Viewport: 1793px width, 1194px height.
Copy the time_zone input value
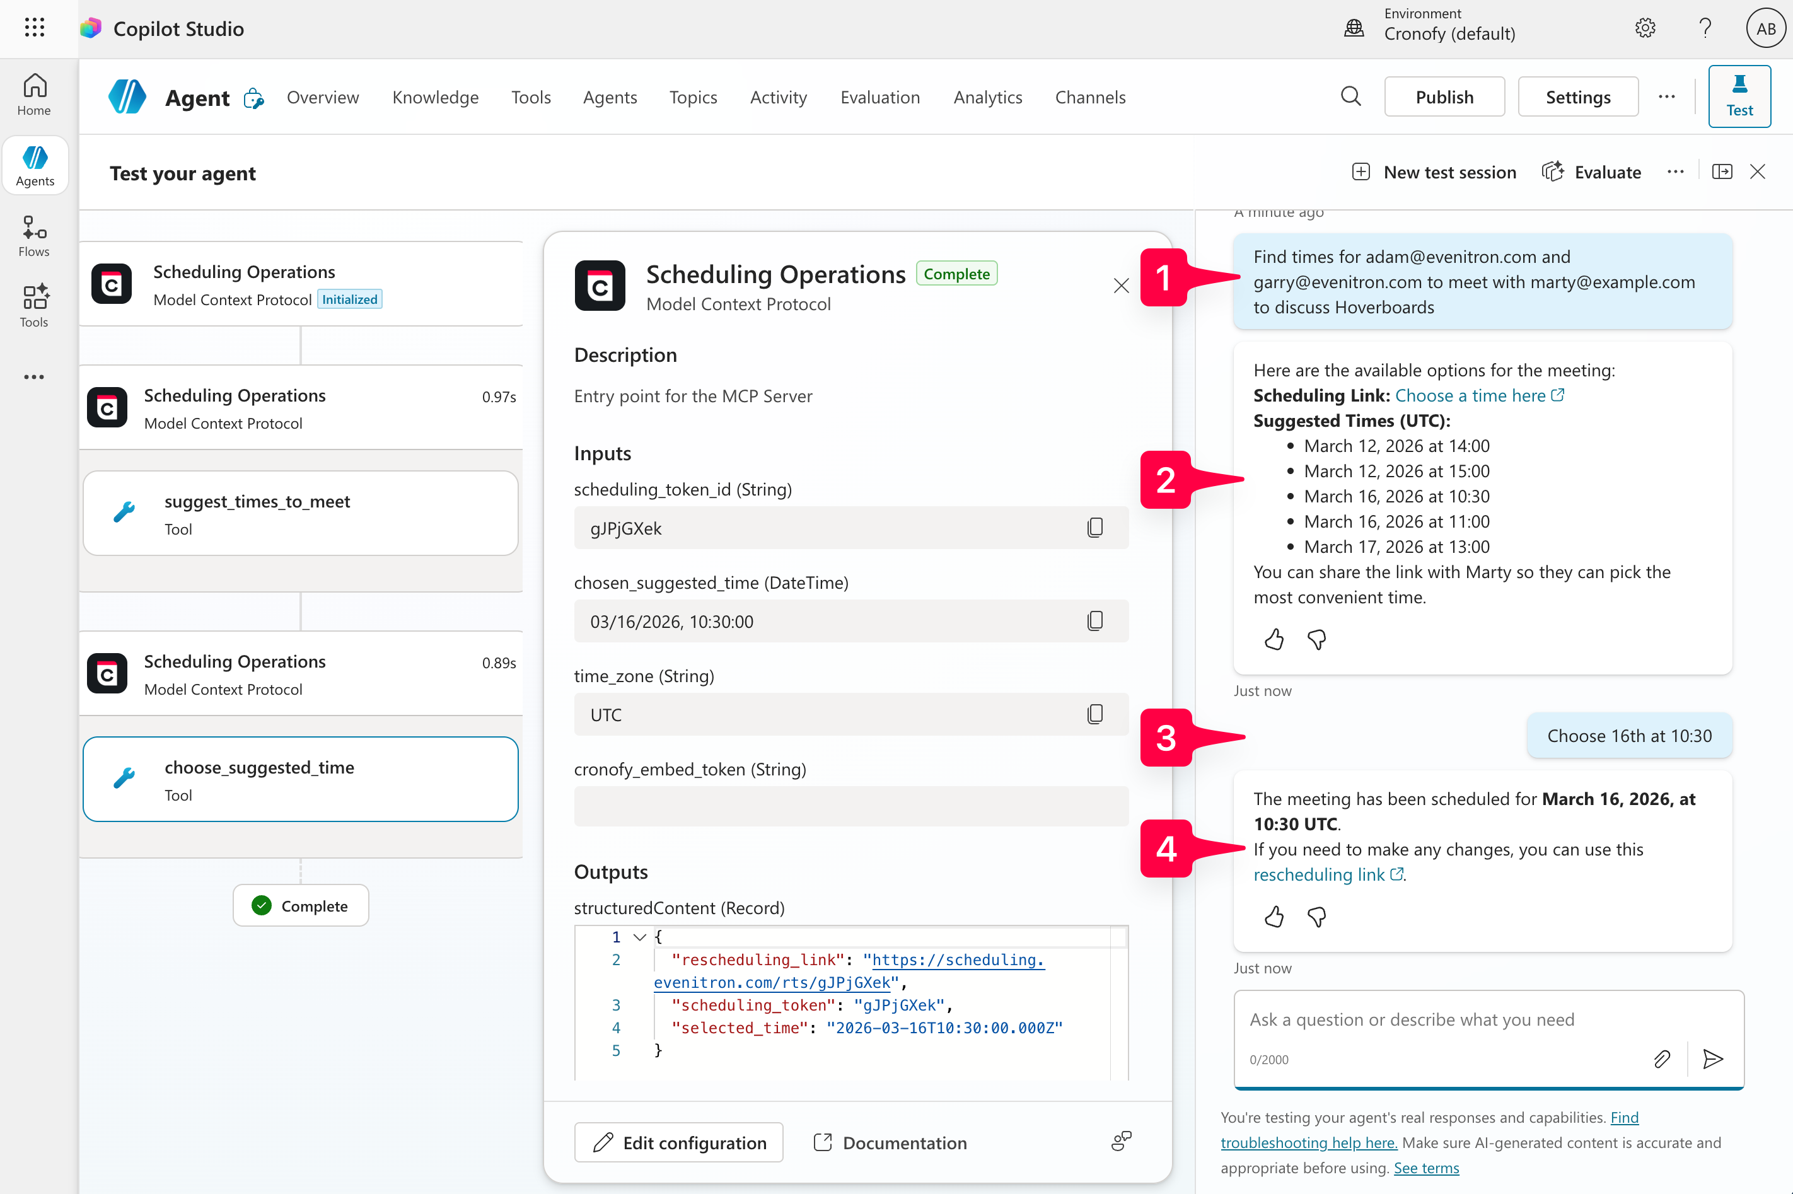point(1094,714)
